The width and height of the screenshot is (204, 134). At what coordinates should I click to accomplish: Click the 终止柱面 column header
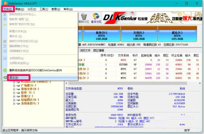point(177,55)
